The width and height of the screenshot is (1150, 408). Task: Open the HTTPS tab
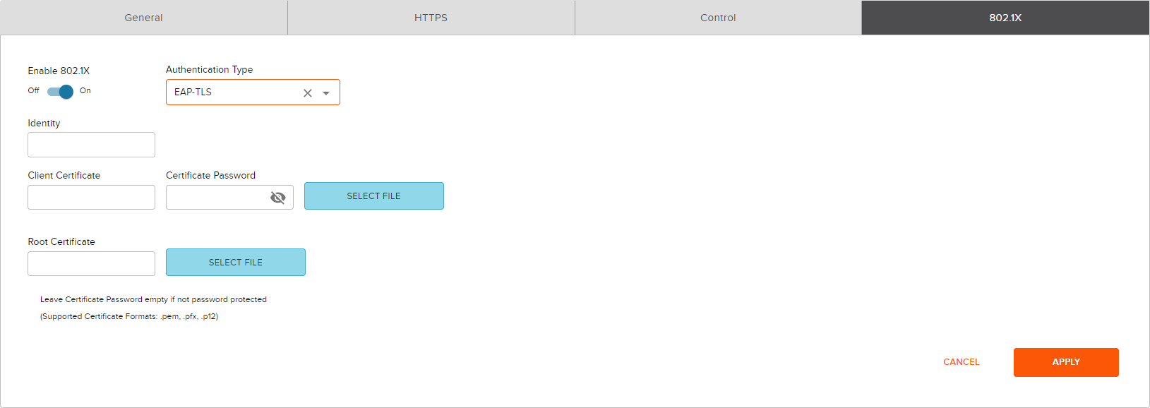tap(431, 18)
